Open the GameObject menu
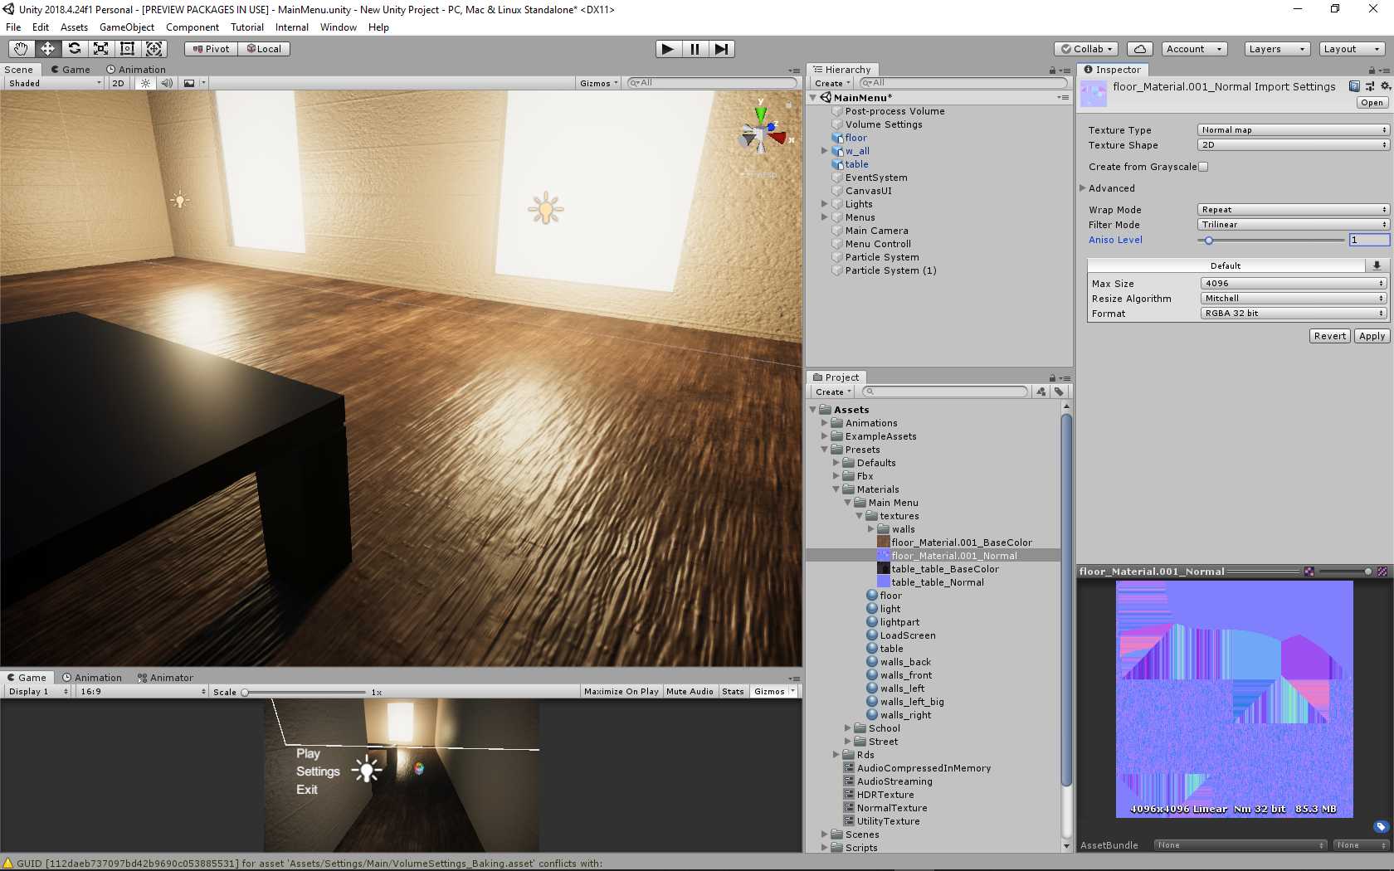Screen dimensions: 1394x871 click(127, 27)
